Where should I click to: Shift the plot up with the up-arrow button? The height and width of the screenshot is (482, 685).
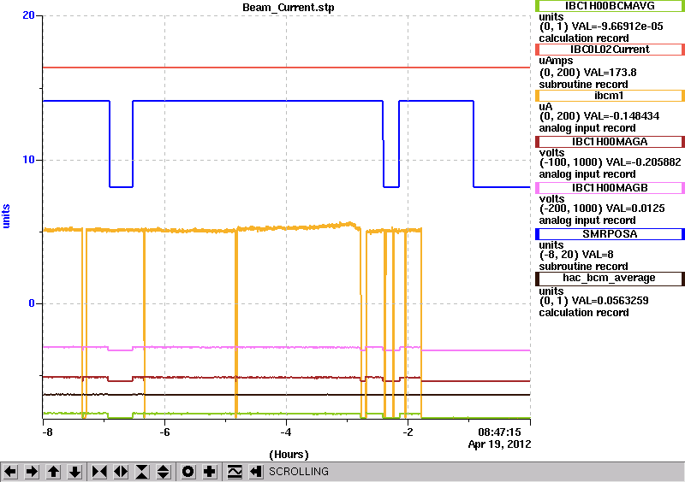[x=53, y=472]
